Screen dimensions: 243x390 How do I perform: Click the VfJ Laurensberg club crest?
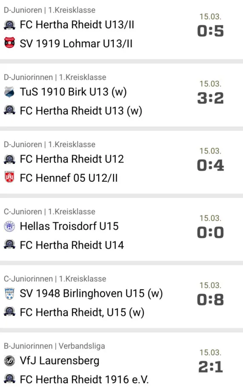[9, 361]
